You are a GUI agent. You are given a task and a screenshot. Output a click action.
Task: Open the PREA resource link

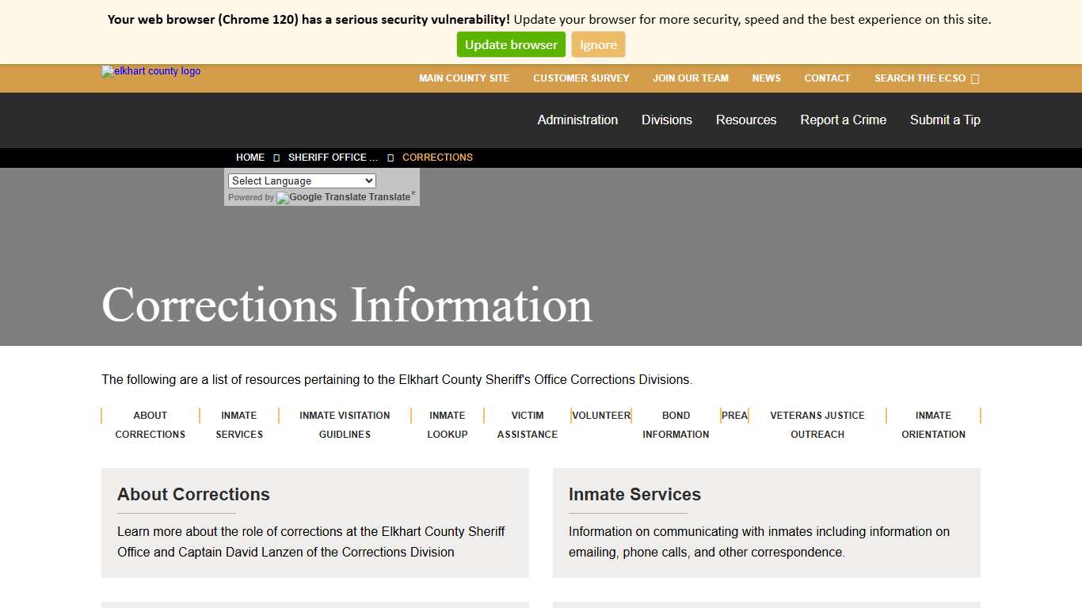point(734,415)
